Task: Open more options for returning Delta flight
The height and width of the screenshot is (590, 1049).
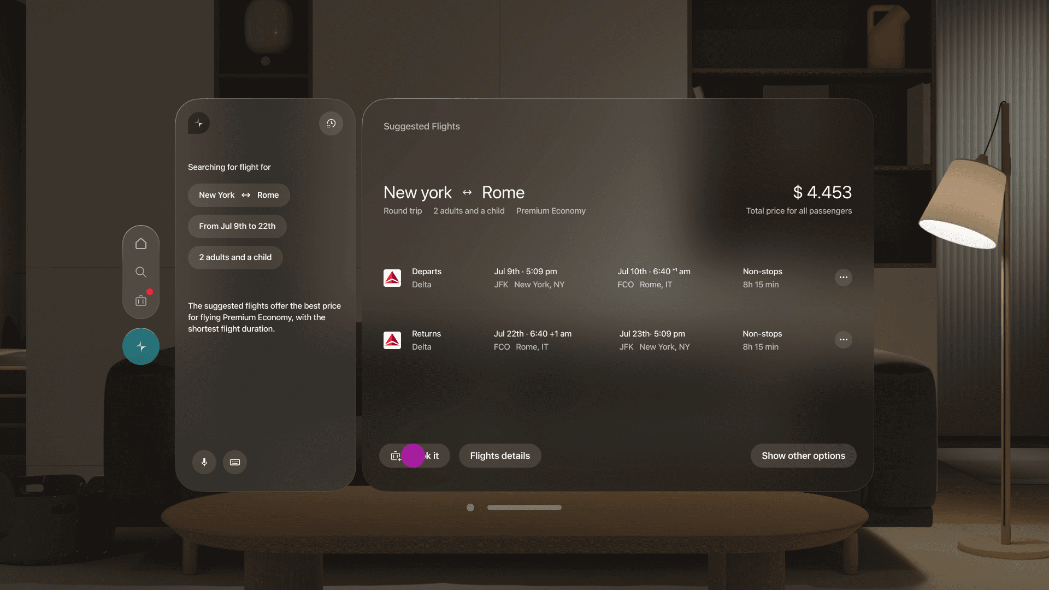Action: coord(844,340)
